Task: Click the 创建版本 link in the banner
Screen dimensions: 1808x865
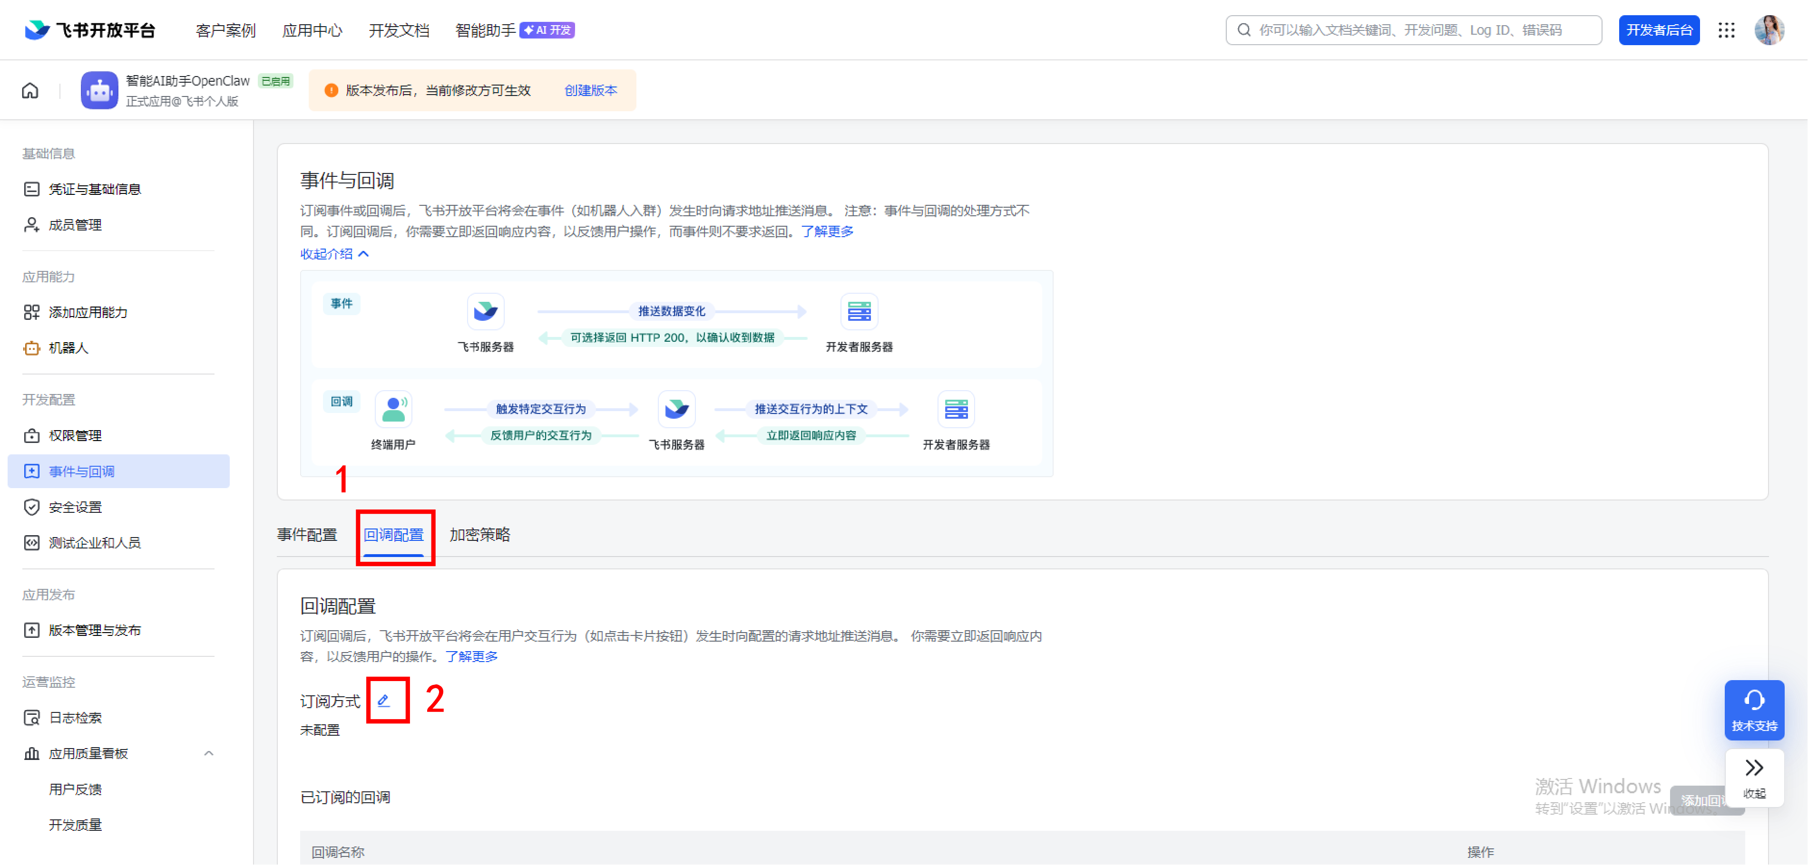Action: pyautogui.click(x=590, y=90)
